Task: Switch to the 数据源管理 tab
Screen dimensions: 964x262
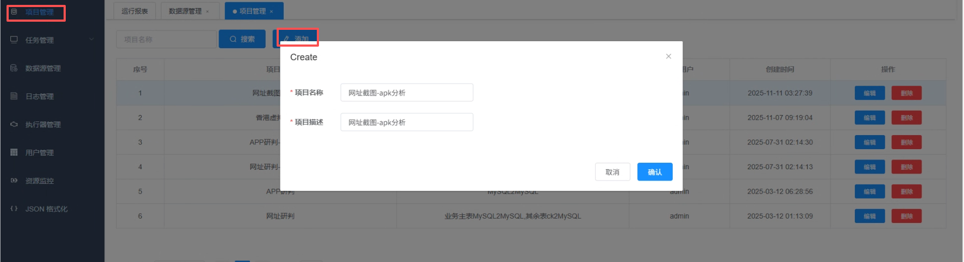Action: 185,11
